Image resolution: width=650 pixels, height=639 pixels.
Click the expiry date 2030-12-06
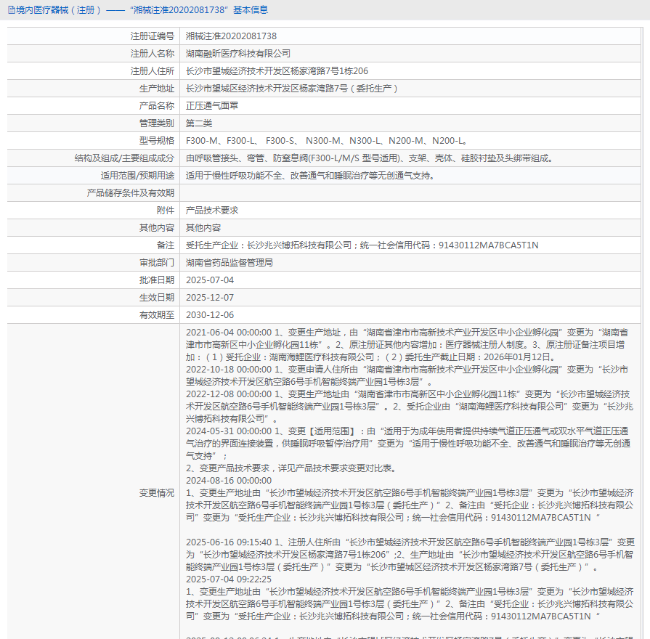click(x=210, y=314)
